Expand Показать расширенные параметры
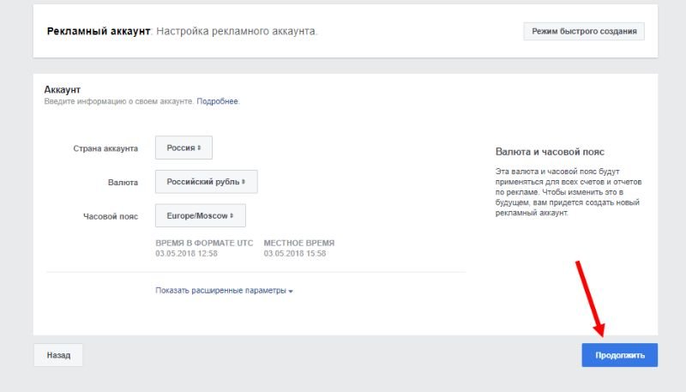 point(221,291)
